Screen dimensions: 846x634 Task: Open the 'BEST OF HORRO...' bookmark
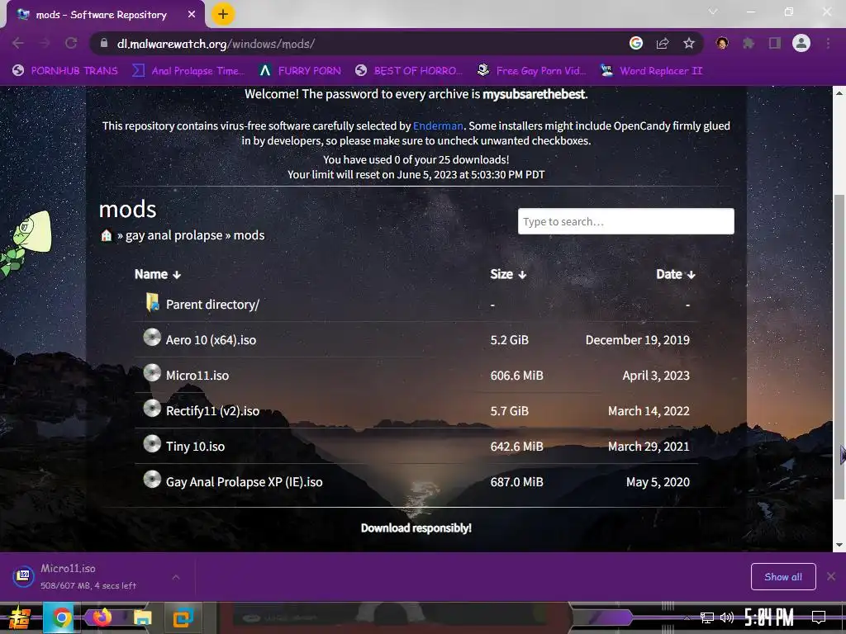click(409, 71)
